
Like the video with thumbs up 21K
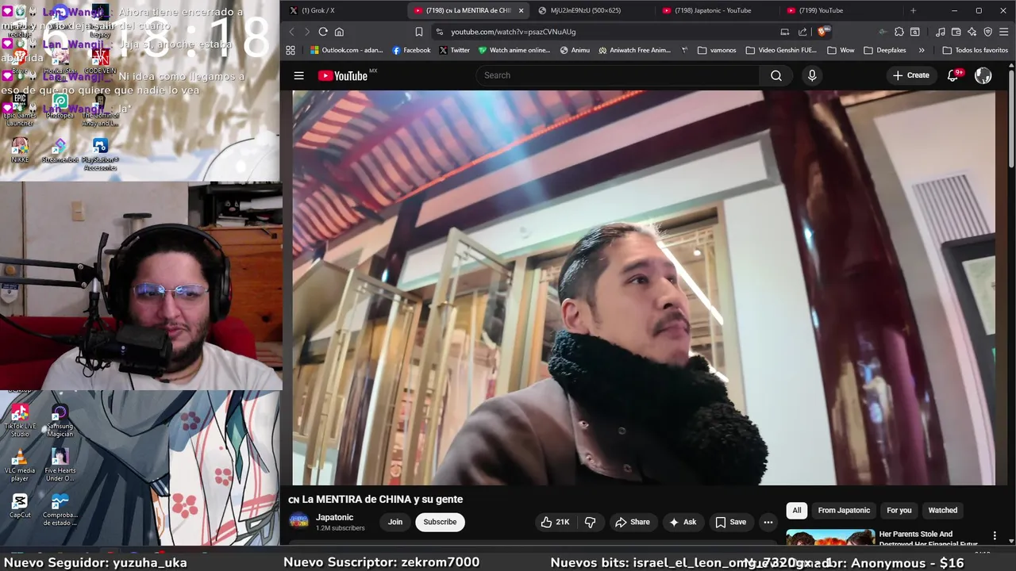point(555,522)
